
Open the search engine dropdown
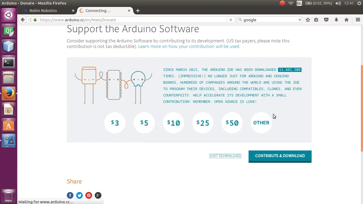(x=240, y=20)
